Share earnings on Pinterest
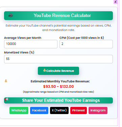This screenshot has height=127, width=122. (78, 110)
